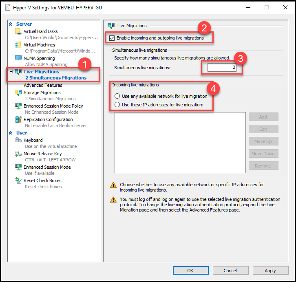
Task: Click the OK button
Action: click(x=191, y=271)
